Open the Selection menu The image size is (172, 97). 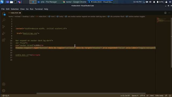(15, 9)
